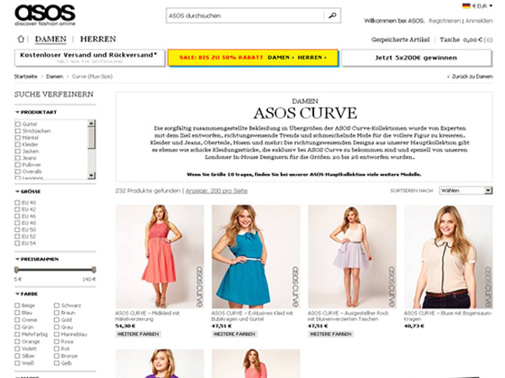This screenshot has height=378, width=505.
Task: Click the Jetzt 5x200€ gewinnen banner
Action: (416, 58)
